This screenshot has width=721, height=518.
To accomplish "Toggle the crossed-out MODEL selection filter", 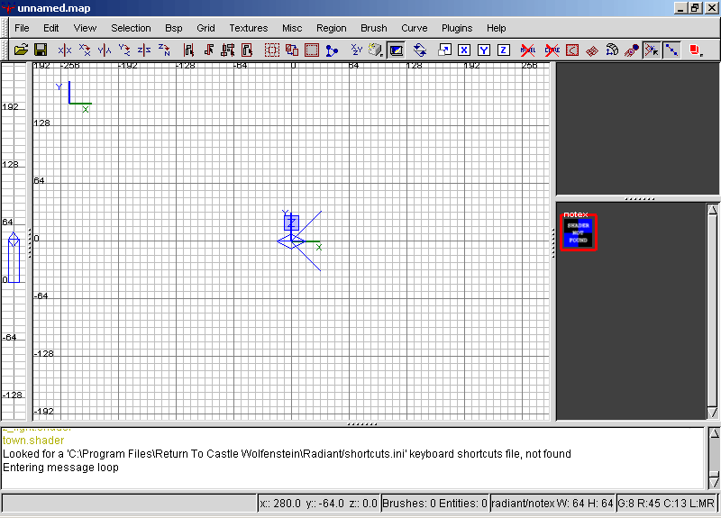I will point(528,50).
